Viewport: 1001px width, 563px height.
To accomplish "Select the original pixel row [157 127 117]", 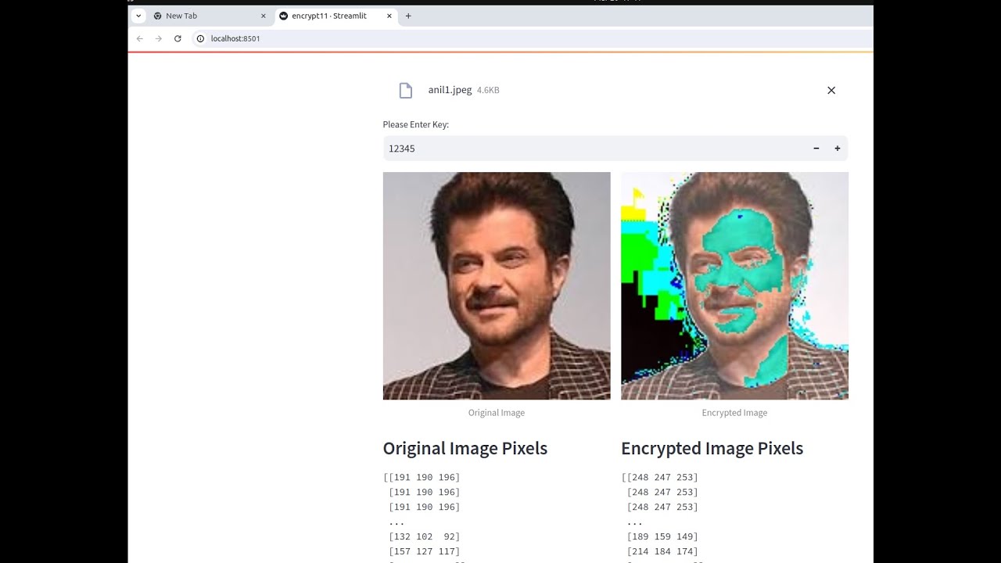I will [x=425, y=551].
